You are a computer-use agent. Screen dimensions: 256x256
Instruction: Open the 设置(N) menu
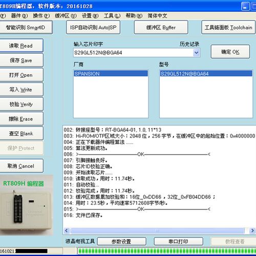tap(90, 16)
